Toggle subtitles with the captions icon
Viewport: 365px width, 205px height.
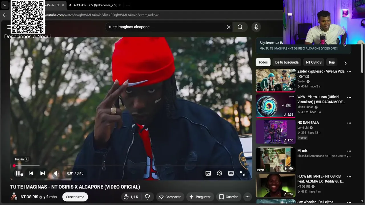click(208, 173)
